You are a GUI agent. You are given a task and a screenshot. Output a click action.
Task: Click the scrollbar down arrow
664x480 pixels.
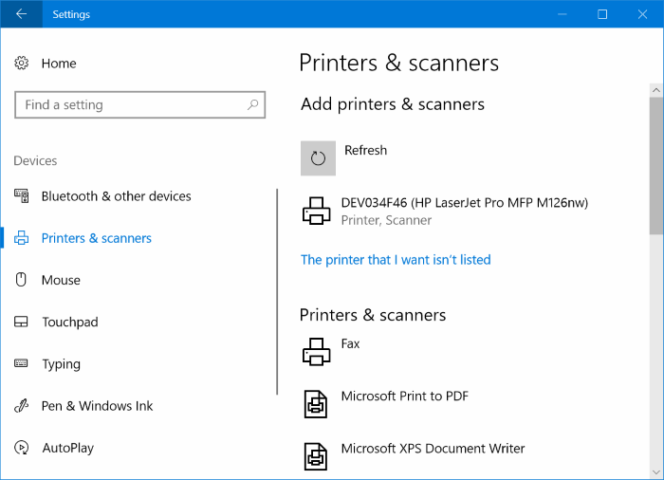tap(656, 472)
